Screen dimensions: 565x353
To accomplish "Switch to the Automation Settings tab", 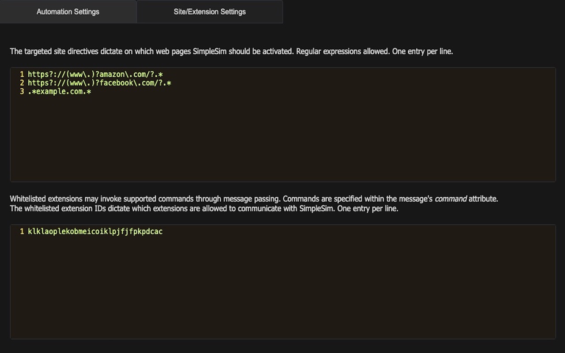I will (x=68, y=12).
